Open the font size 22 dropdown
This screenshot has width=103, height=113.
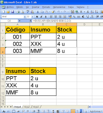(x=32, y=17)
